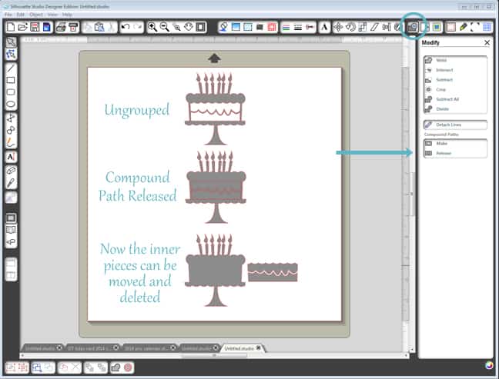The image size is (499, 379).
Task: Open the Sketch panel pencil icon
Action: [x=463, y=28]
